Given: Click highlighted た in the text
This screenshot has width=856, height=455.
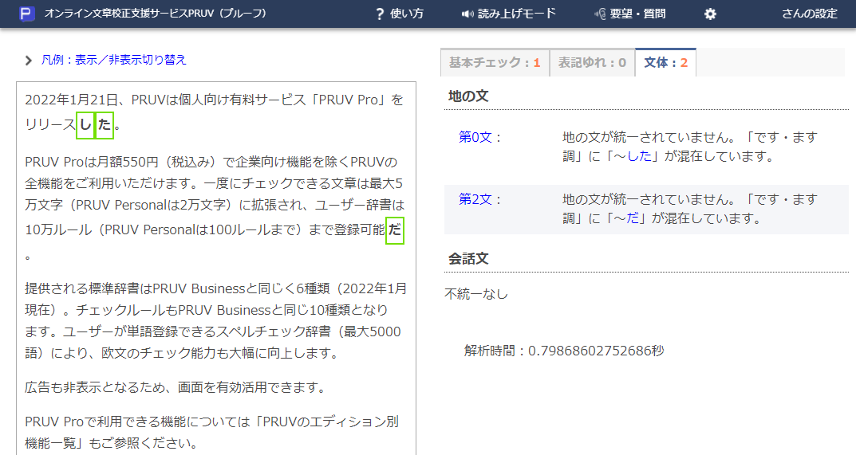Looking at the screenshot, I should pos(105,125).
